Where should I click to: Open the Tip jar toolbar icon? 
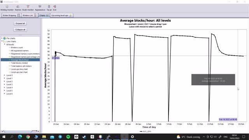point(49,8)
